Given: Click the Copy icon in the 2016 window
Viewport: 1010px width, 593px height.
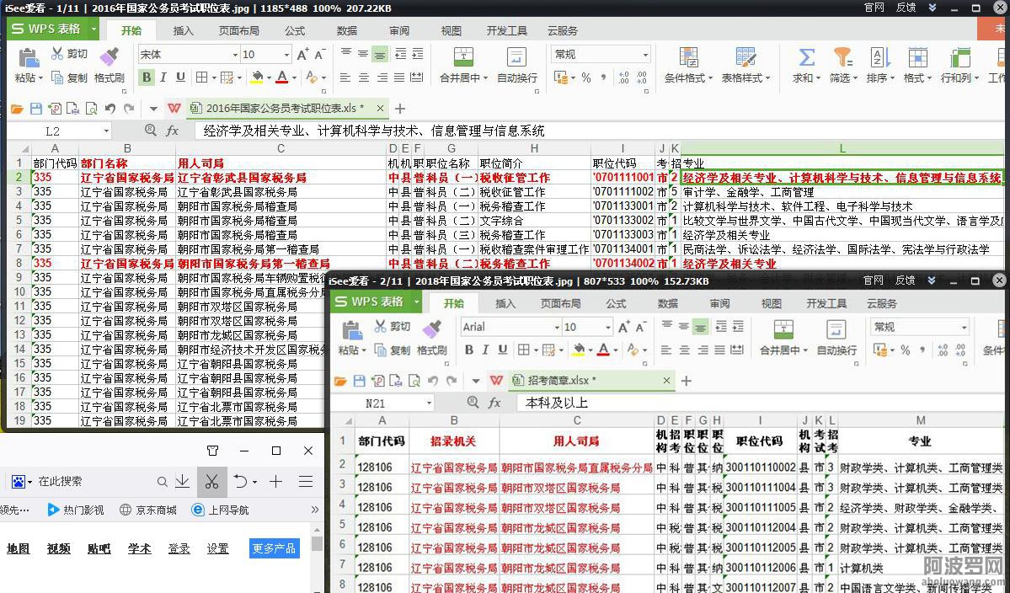Looking at the screenshot, I should click(x=57, y=77).
